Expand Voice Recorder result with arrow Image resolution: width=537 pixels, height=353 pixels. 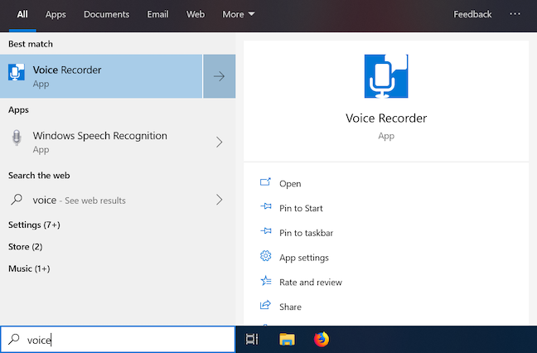click(219, 76)
